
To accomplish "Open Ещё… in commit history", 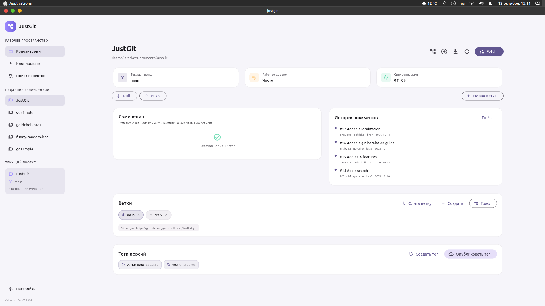I will pyautogui.click(x=487, y=118).
